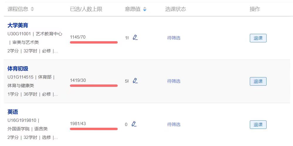The width and height of the screenshot is (293, 146).
Task: Click 待筛选 status for 英语
Action: point(174,125)
